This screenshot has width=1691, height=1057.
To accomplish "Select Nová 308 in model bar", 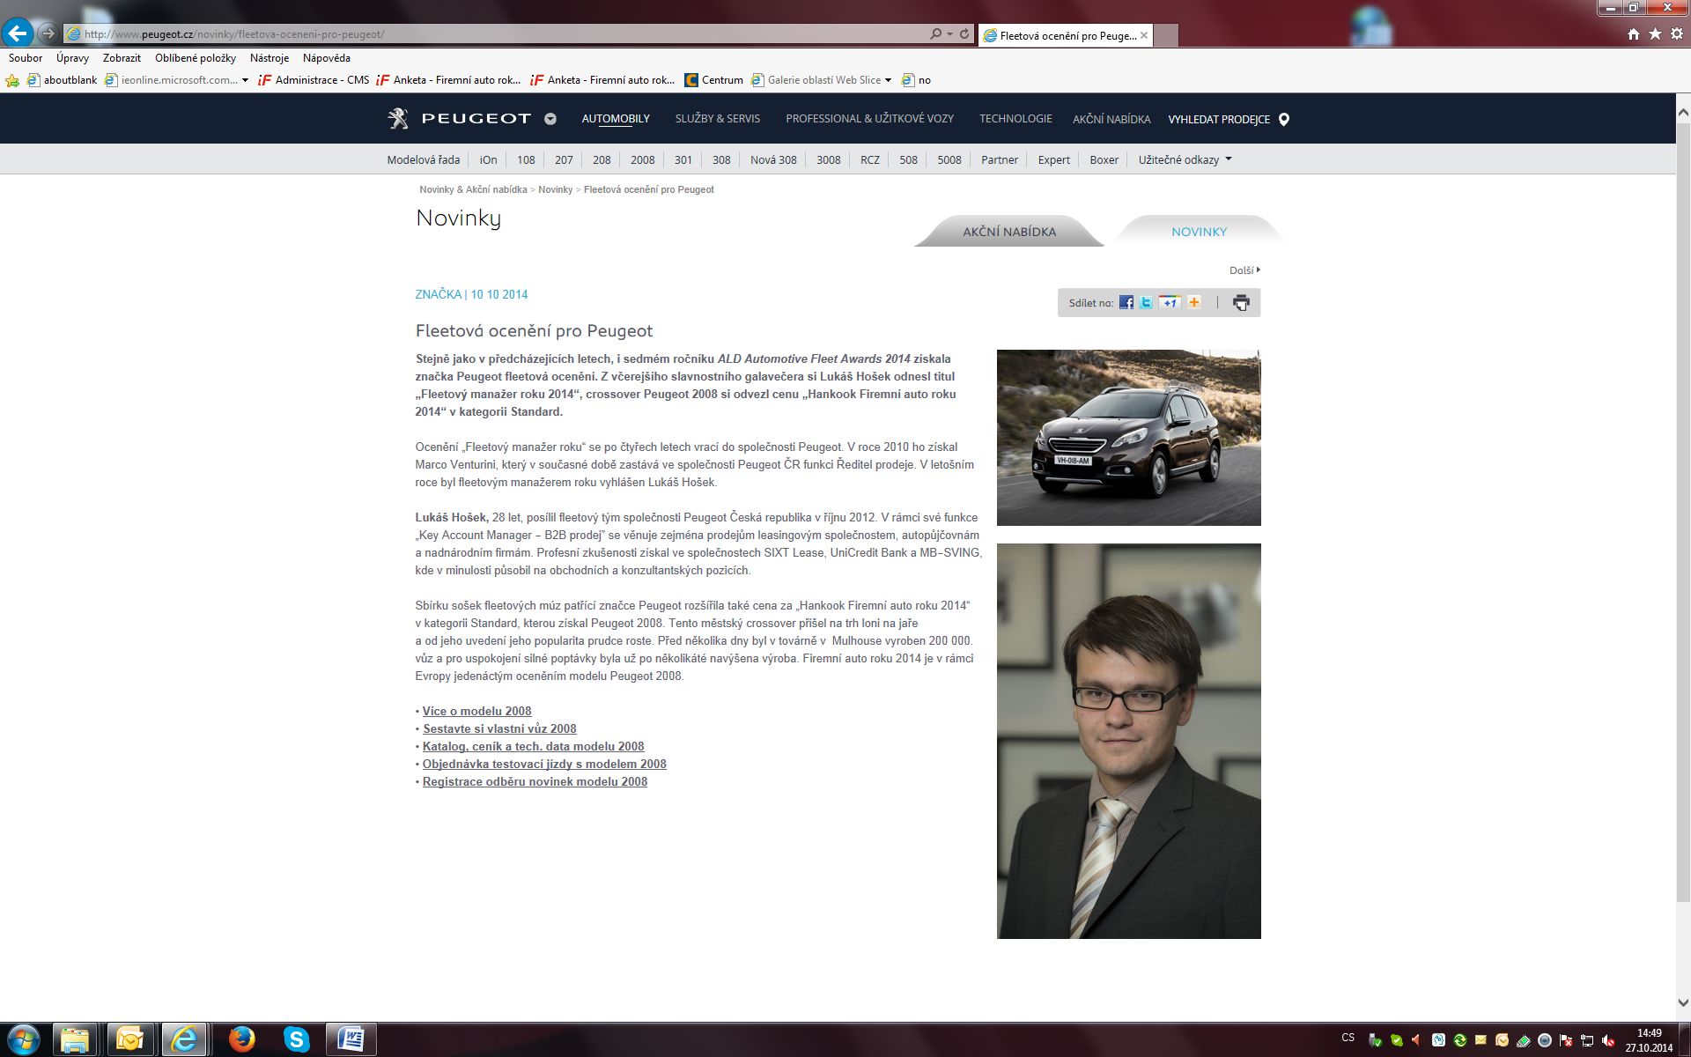I will point(773,159).
